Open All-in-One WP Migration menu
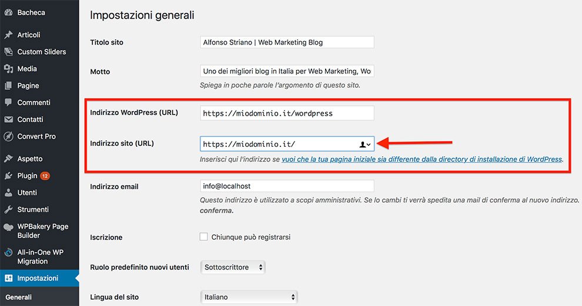Screen dimensions: 582x306 tap(39, 257)
